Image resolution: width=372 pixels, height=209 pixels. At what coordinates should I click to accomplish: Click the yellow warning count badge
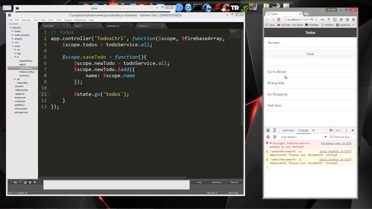pos(338,130)
